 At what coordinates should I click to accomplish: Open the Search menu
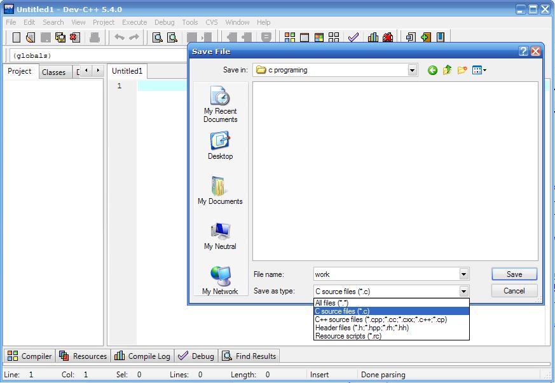[x=53, y=22]
